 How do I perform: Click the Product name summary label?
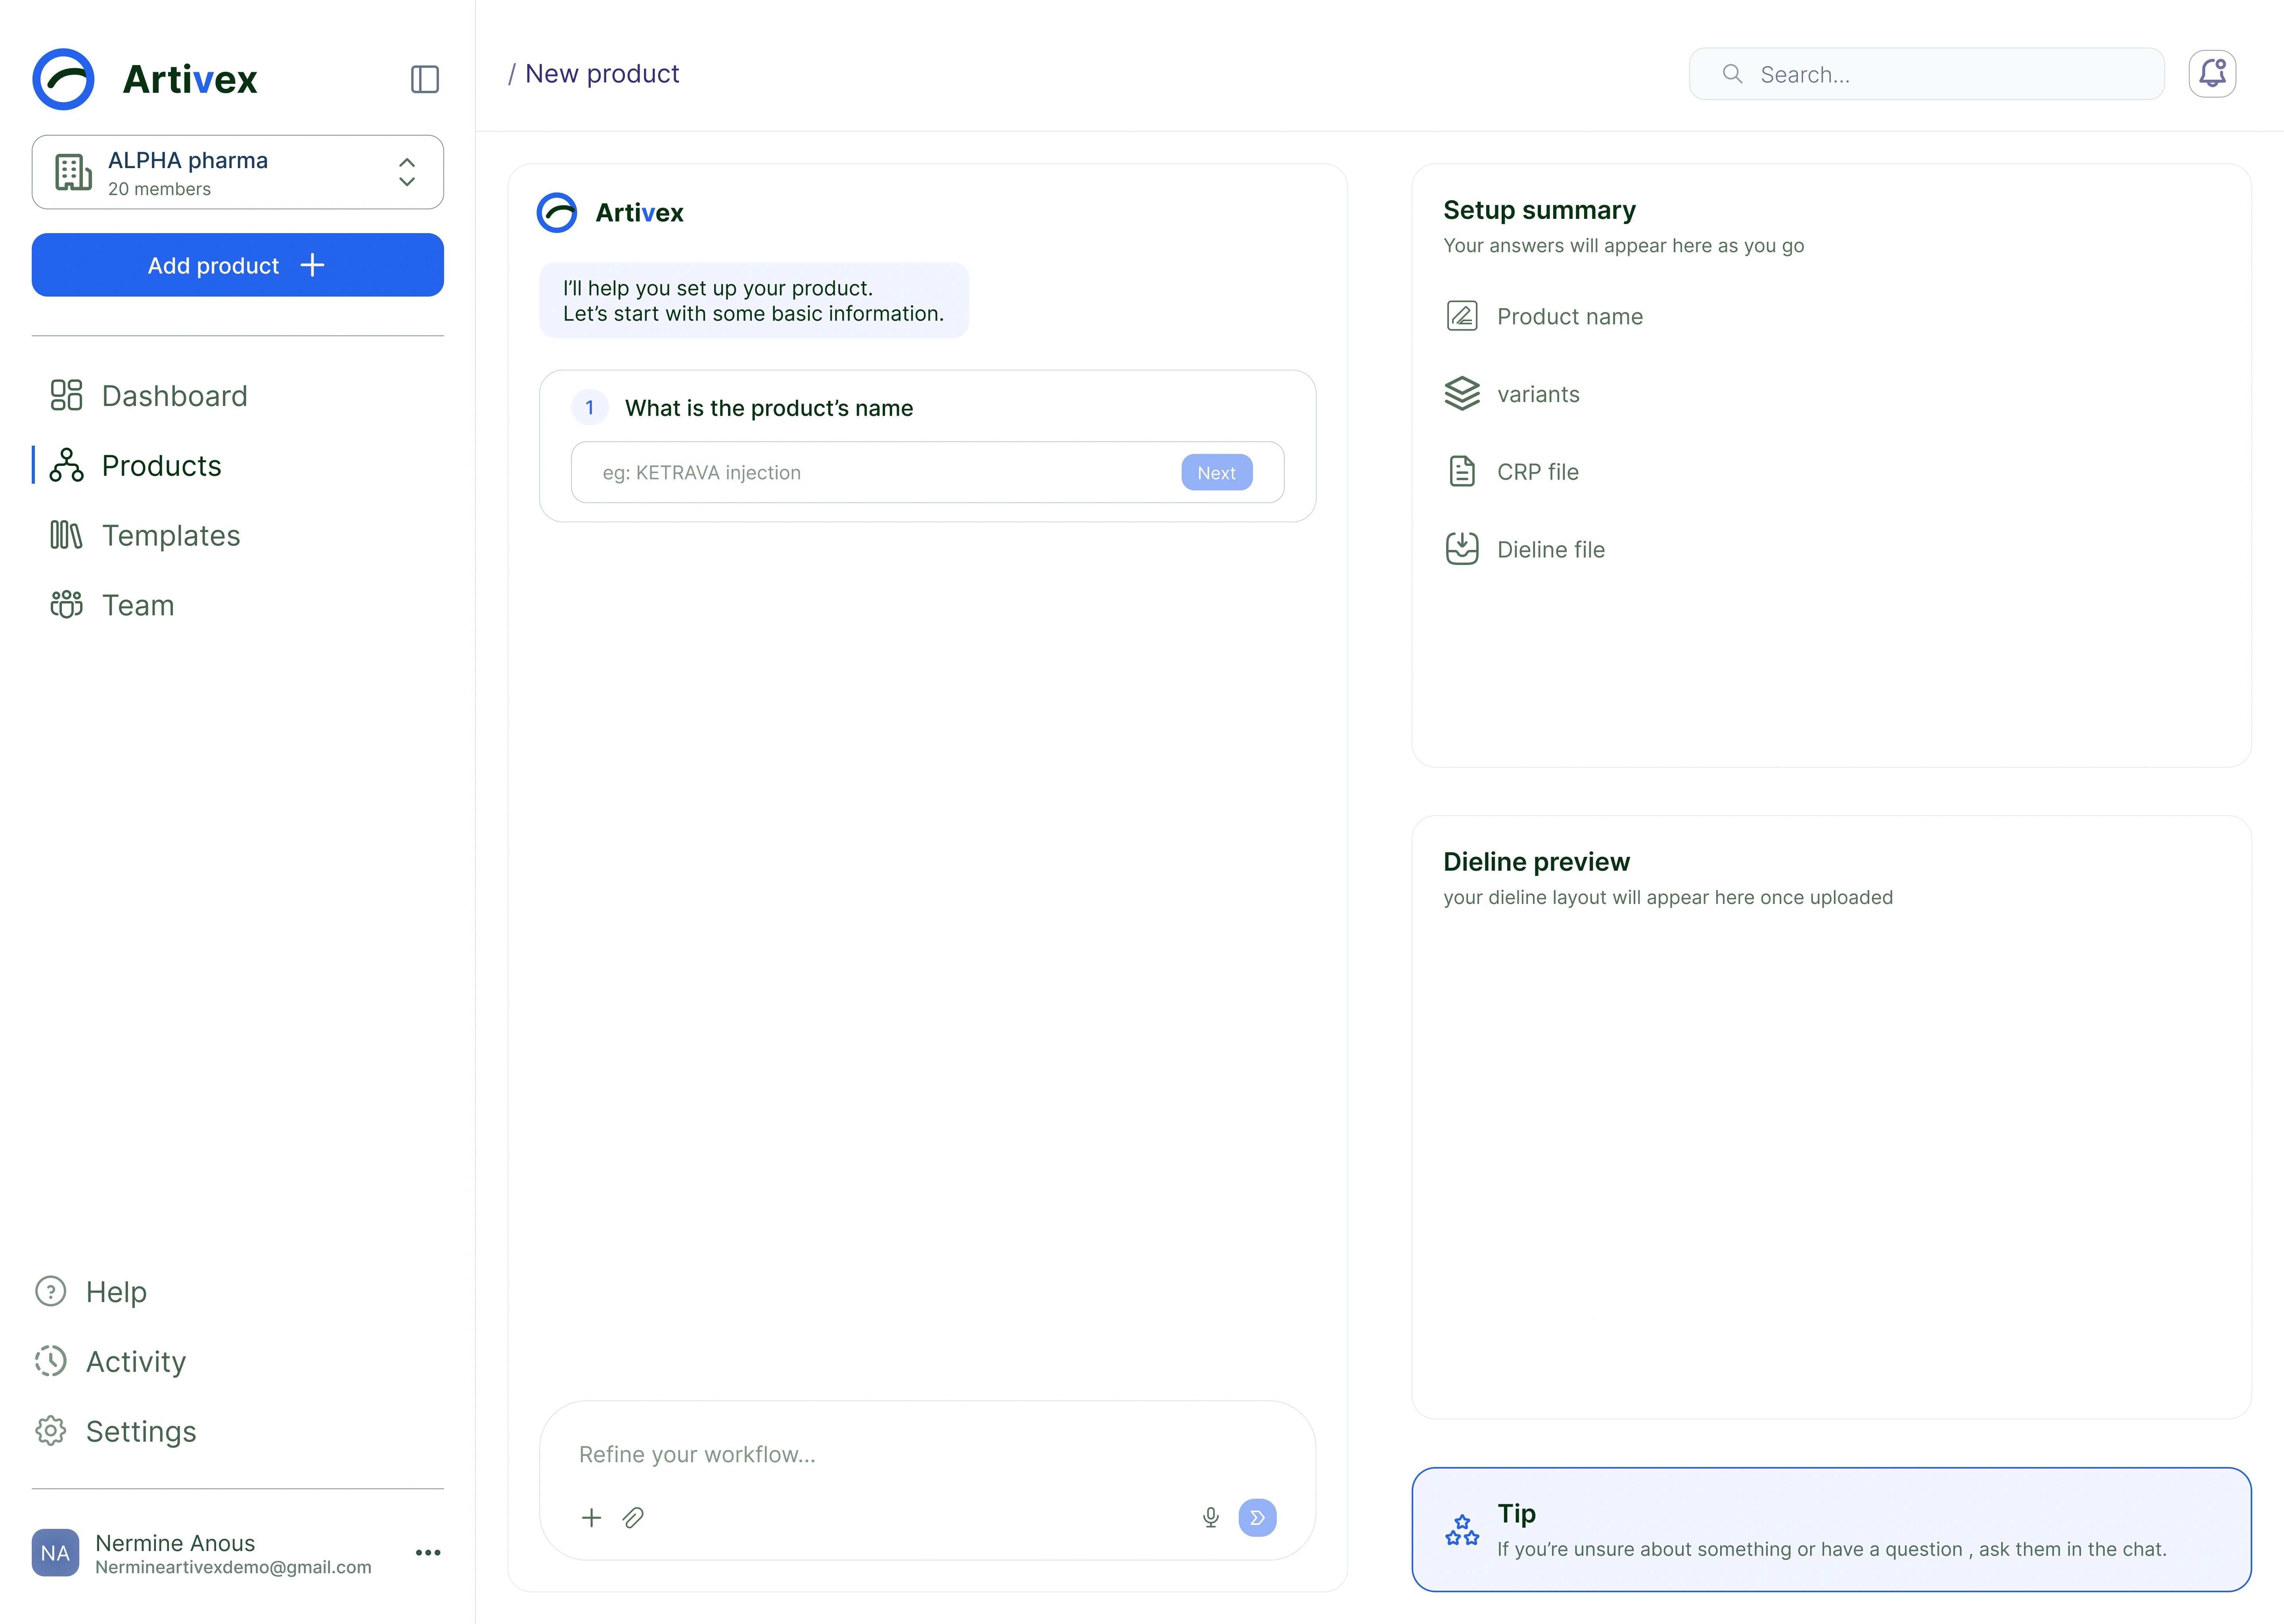click(x=1570, y=317)
